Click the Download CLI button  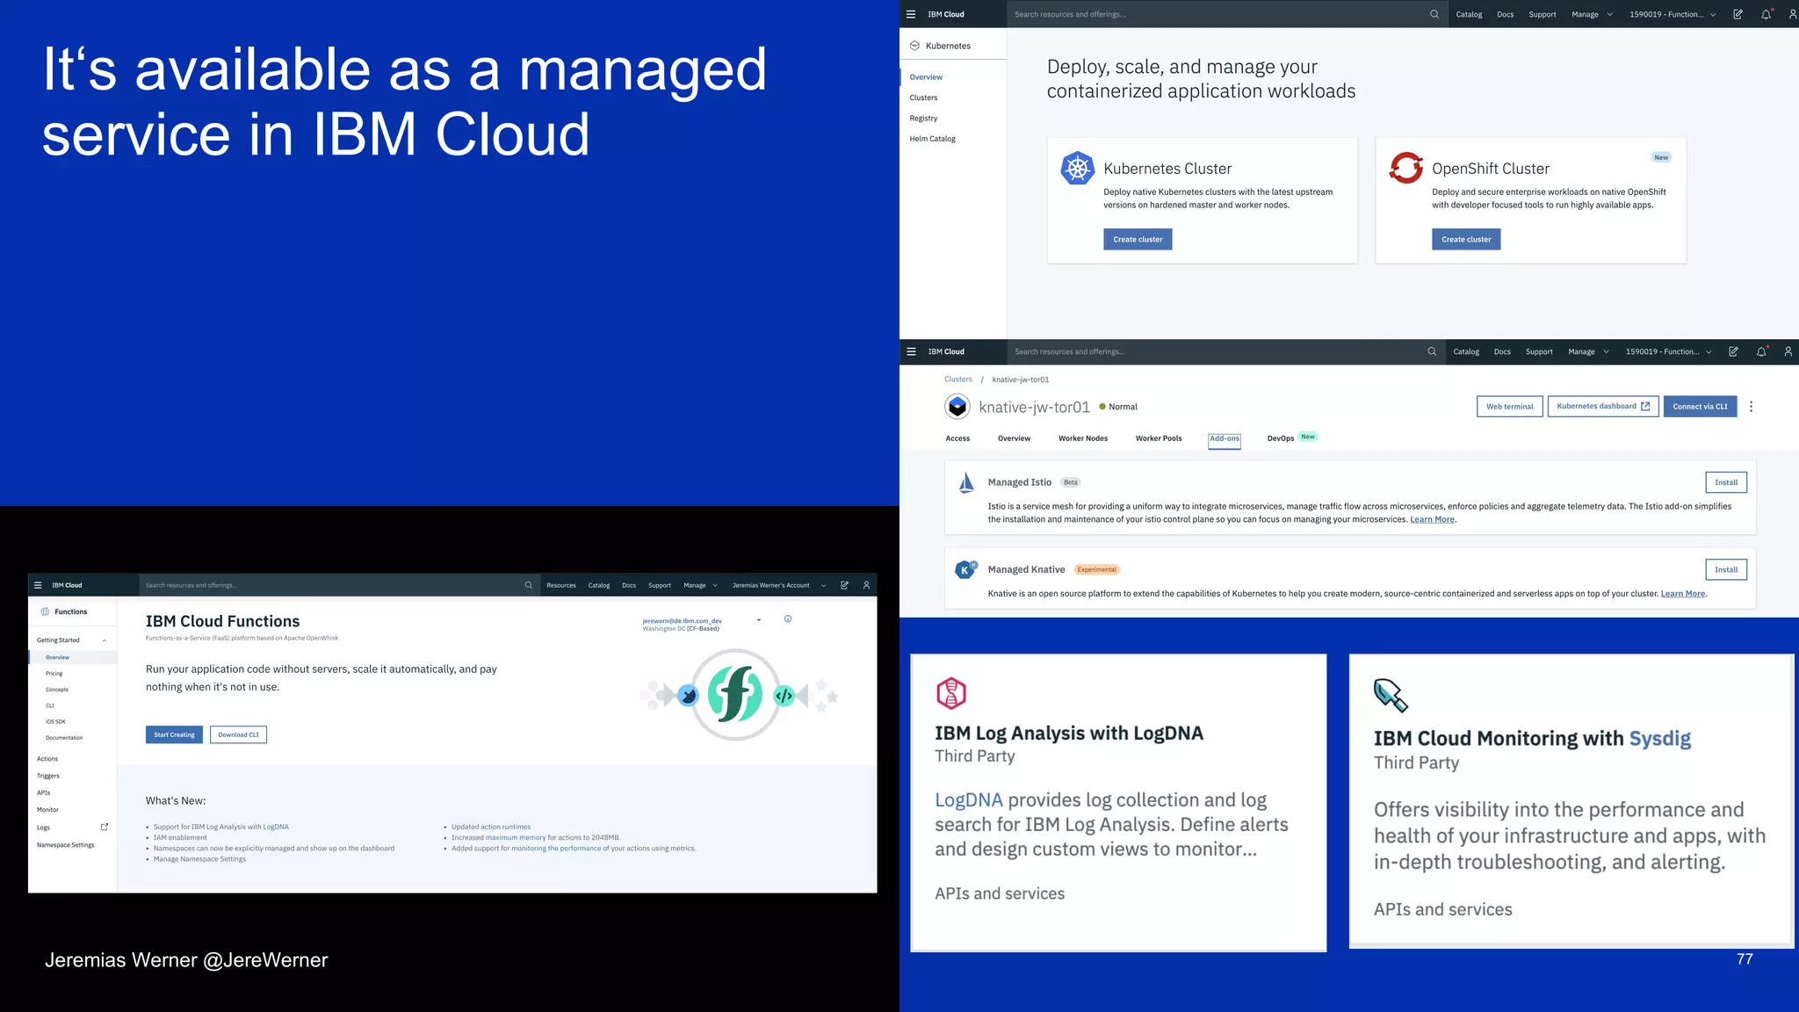(238, 734)
